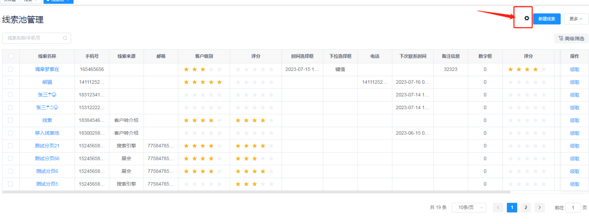The image size is (589, 224).
Task: Check the row checkbox for 测试分页21
Action: pos(11,146)
